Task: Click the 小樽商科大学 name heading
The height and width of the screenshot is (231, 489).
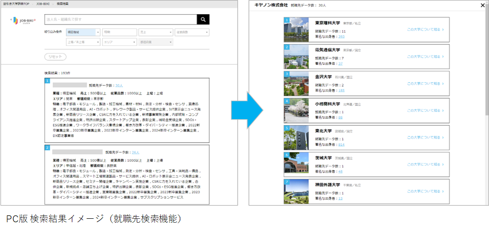Action: click(328, 104)
